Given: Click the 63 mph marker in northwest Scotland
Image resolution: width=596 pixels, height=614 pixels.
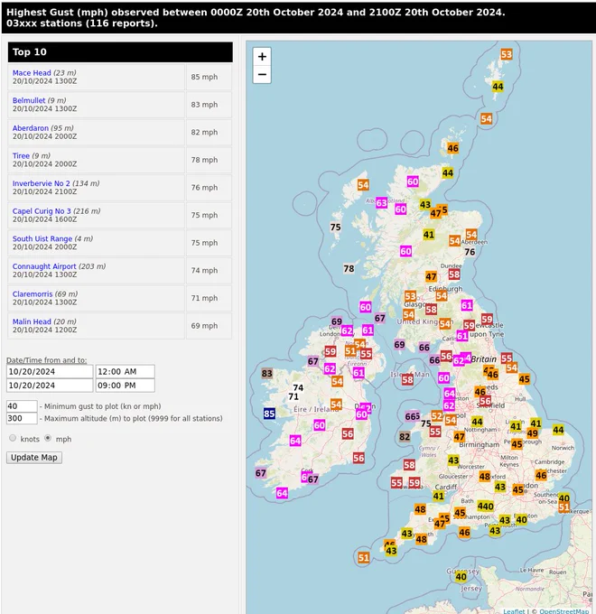Looking at the screenshot, I should pos(381,203).
